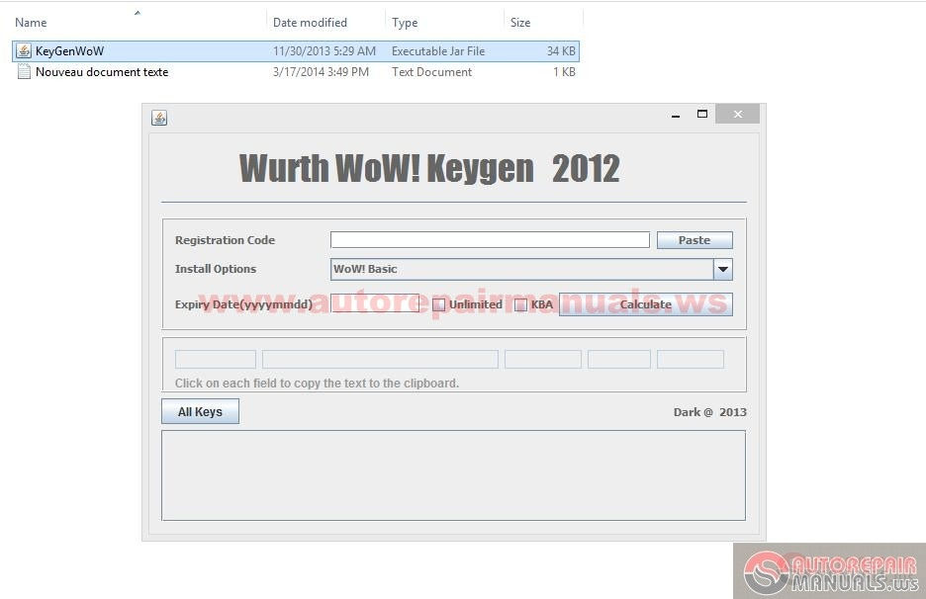Click the Install Options label

click(216, 269)
